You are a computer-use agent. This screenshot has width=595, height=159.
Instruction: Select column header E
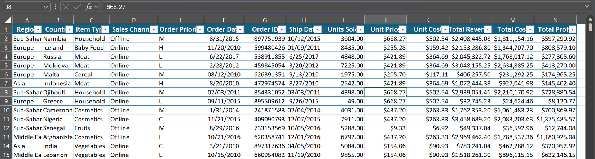(x=181, y=20)
